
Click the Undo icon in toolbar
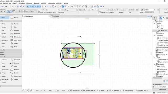(x=12, y=7)
